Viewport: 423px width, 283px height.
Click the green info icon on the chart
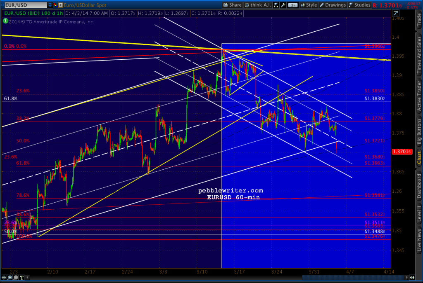click(6, 21)
